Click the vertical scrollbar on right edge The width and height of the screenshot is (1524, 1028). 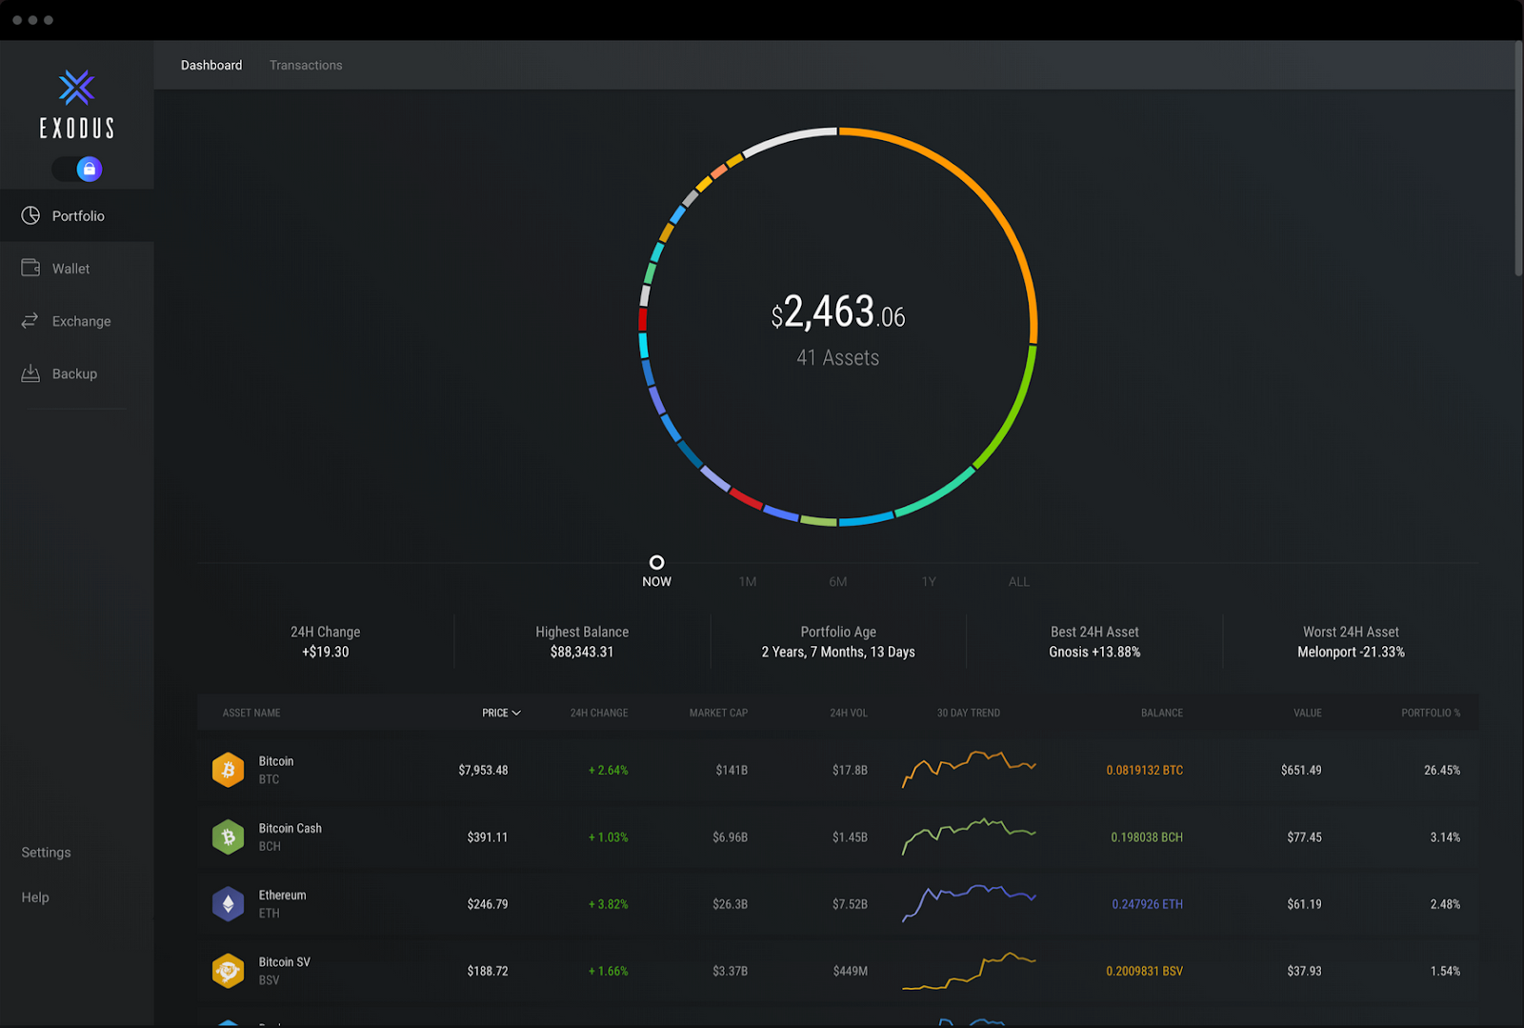(x=1518, y=157)
